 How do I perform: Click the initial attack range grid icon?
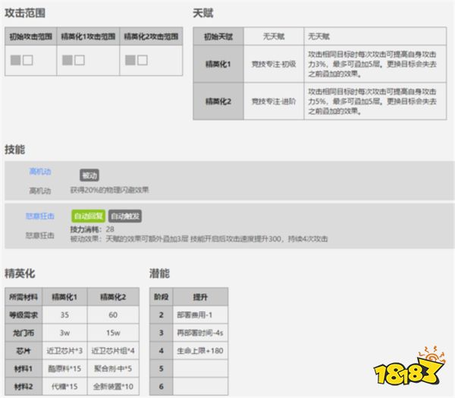pyautogui.click(x=20, y=59)
